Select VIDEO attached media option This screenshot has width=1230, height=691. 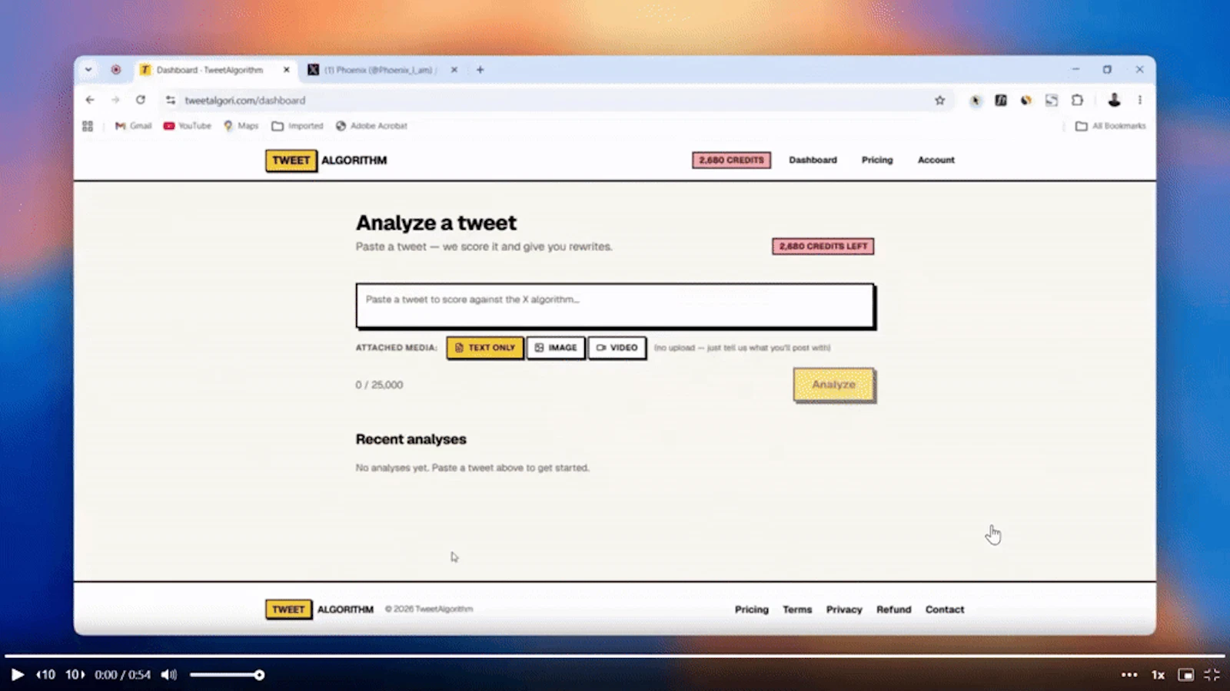[617, 348]
